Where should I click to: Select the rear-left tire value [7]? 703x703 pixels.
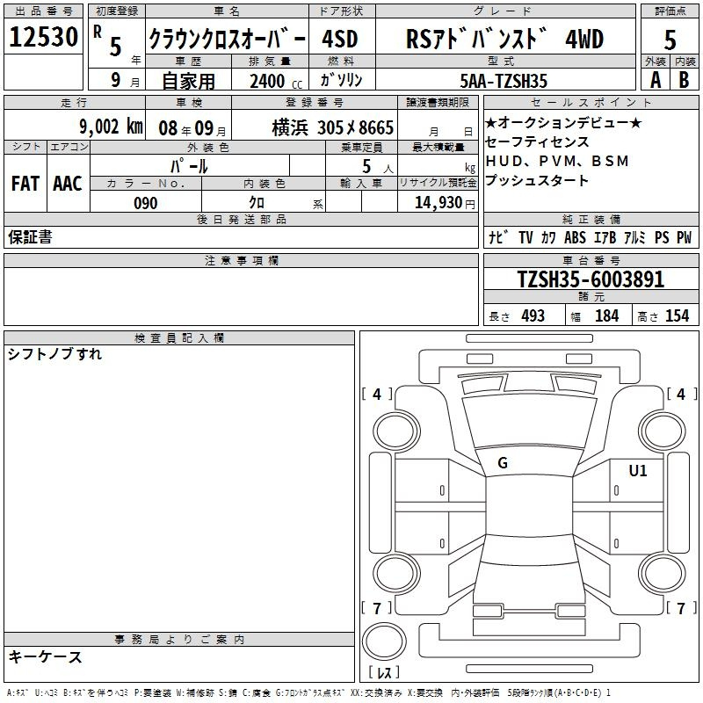(x=377, y=608)
